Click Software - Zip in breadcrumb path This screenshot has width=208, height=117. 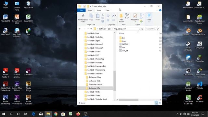[105, 29]
